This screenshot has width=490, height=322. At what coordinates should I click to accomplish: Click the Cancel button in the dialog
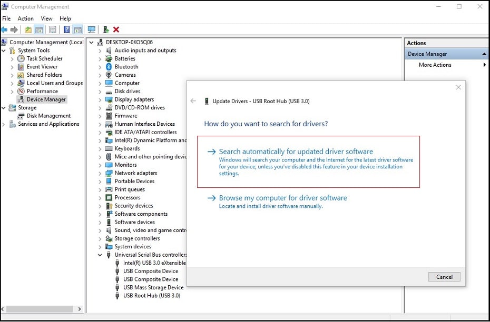444,277
